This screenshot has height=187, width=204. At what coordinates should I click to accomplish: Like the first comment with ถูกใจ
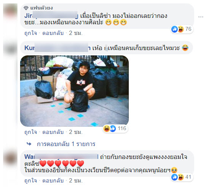[30, 33]
